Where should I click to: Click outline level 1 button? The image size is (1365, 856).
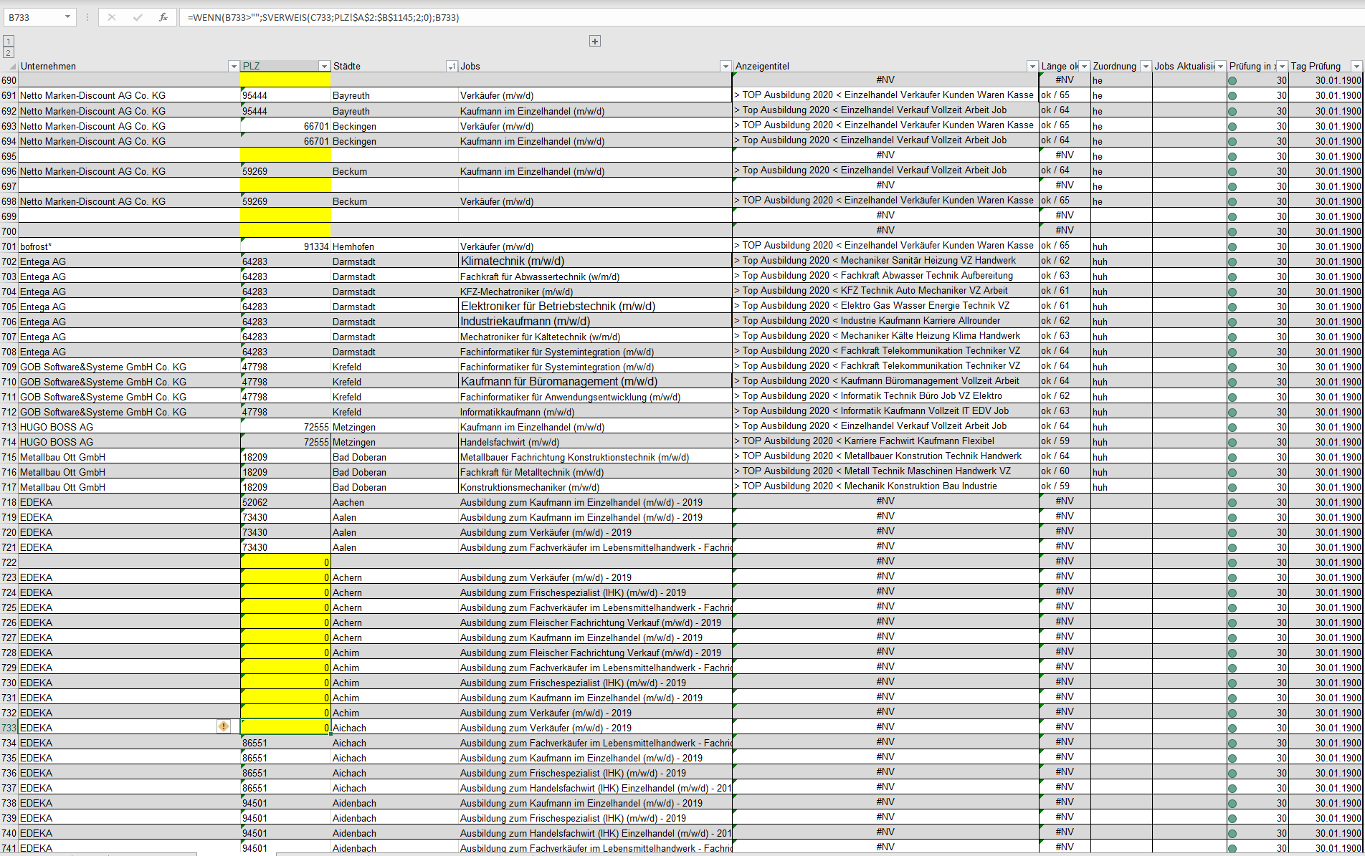pos(9,41)
